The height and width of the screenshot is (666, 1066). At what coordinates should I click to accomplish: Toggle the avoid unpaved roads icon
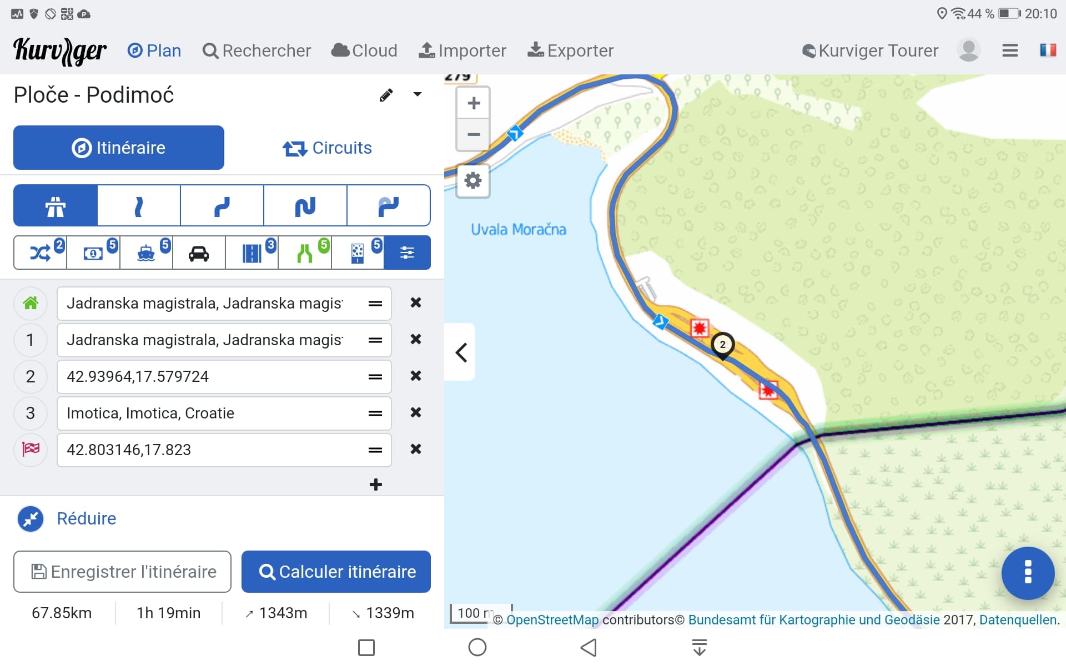[x=357, y=253]
